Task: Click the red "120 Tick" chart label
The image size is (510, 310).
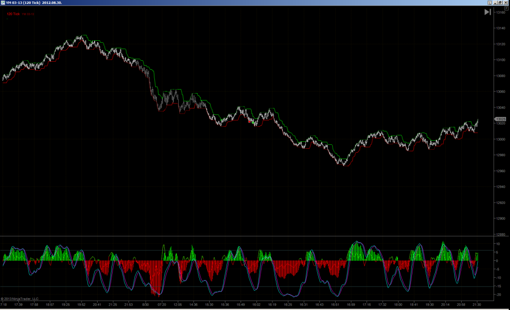Action: point(13,14)
